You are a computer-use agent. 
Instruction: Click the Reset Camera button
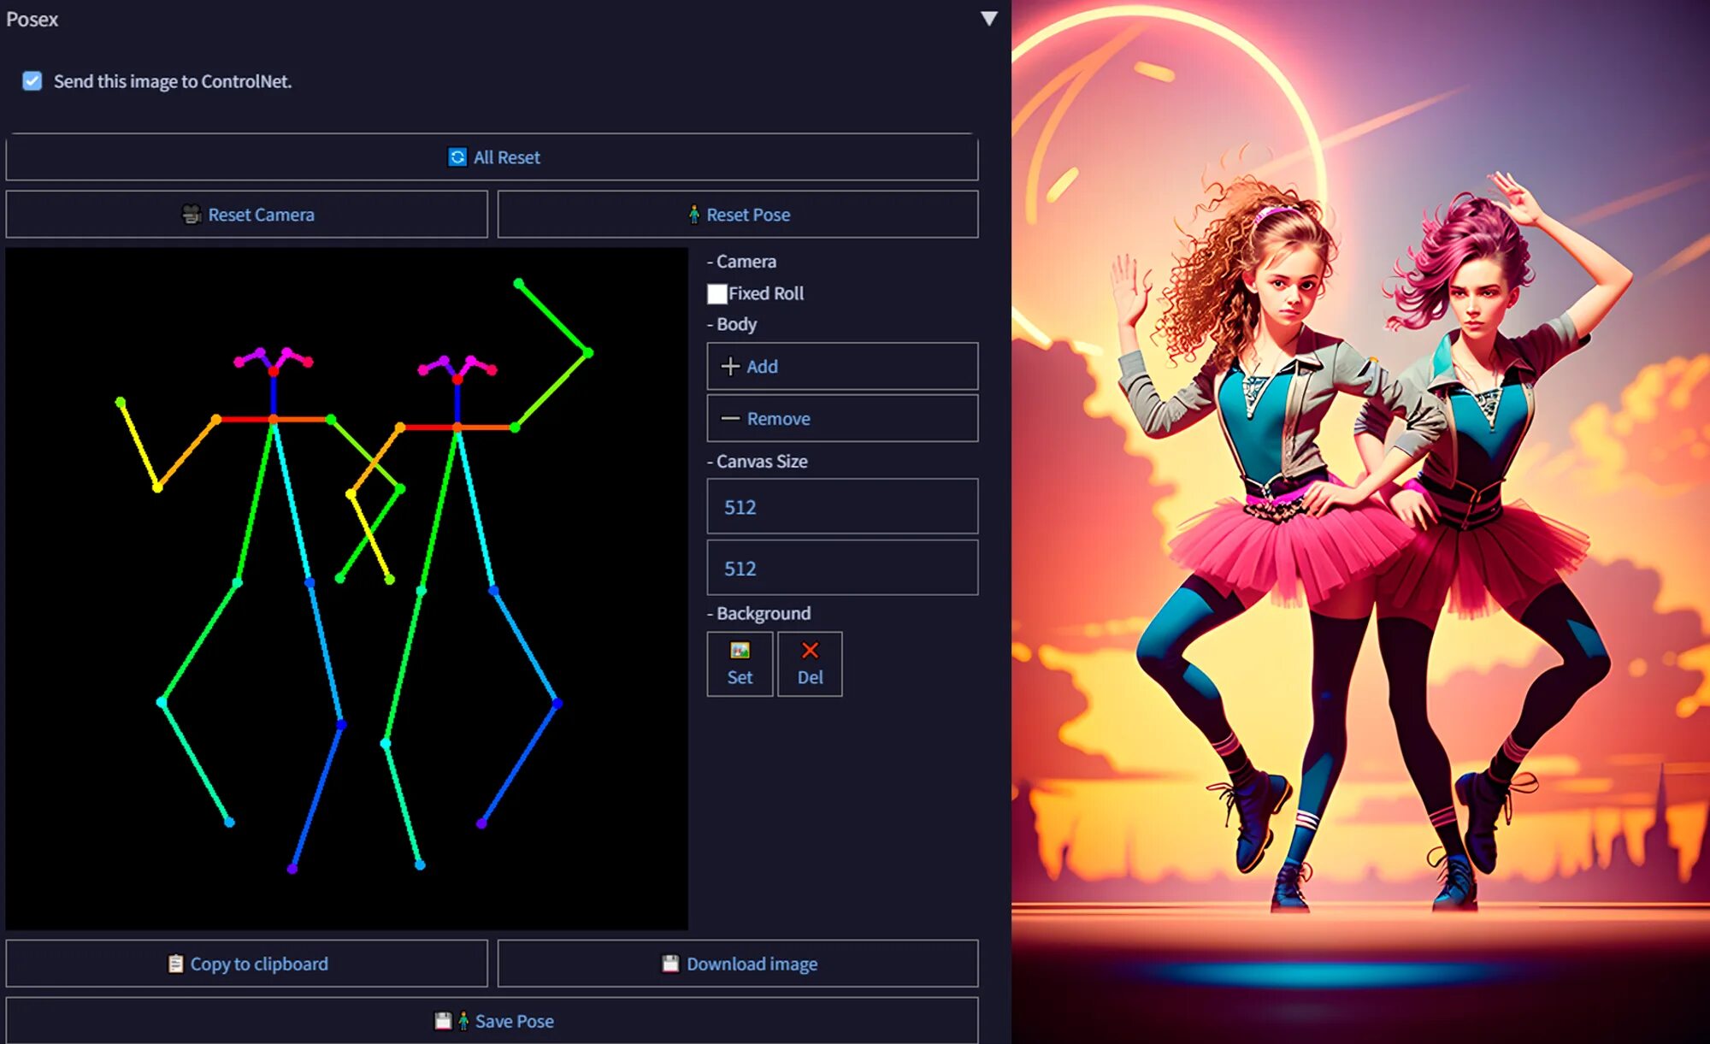tap(248, 215)
